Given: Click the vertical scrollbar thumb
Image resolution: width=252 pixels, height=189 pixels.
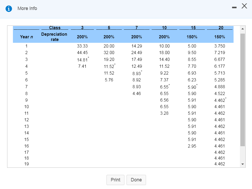Looking at the screenshot, I should coord(243,90).
